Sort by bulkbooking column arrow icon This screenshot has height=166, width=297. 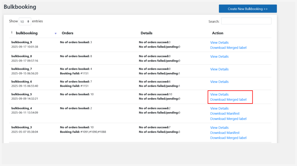[12, 33]
